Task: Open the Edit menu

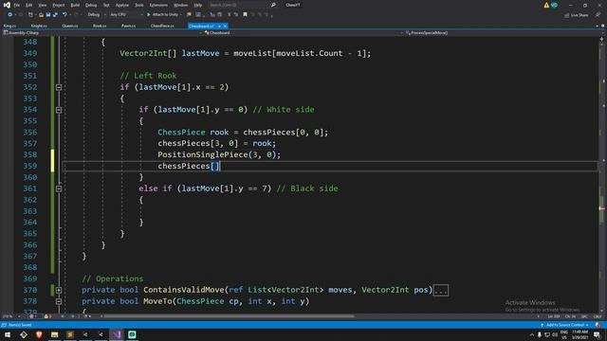Action: click(29, 5)
